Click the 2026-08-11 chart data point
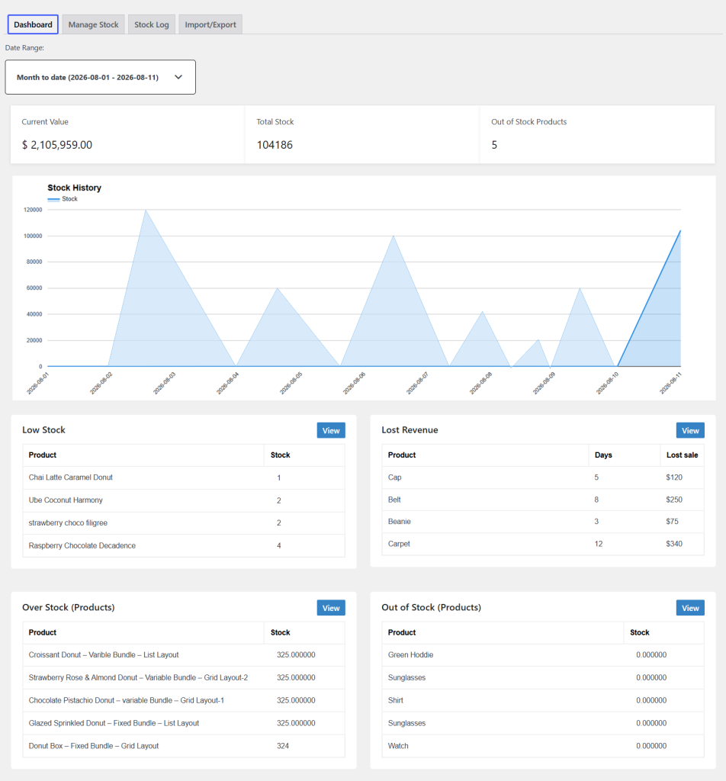726x781 pixels. point(680,231)
